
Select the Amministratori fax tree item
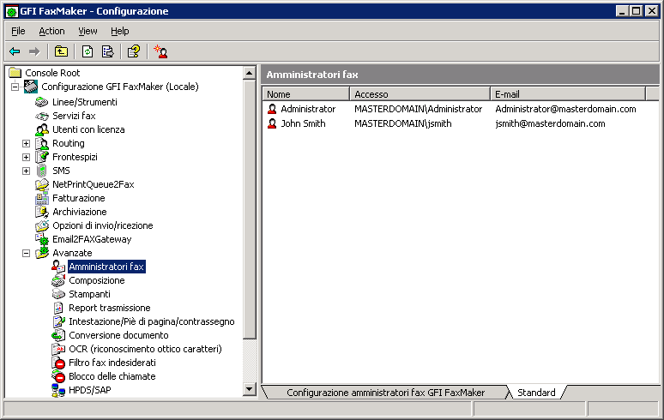click(106, 267)
